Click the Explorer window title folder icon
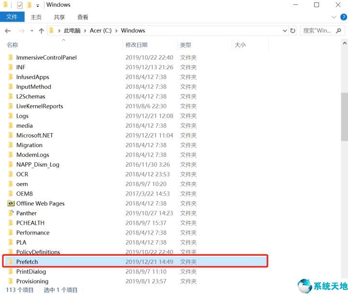The image size is (348, 294). [x=5, y=5]
